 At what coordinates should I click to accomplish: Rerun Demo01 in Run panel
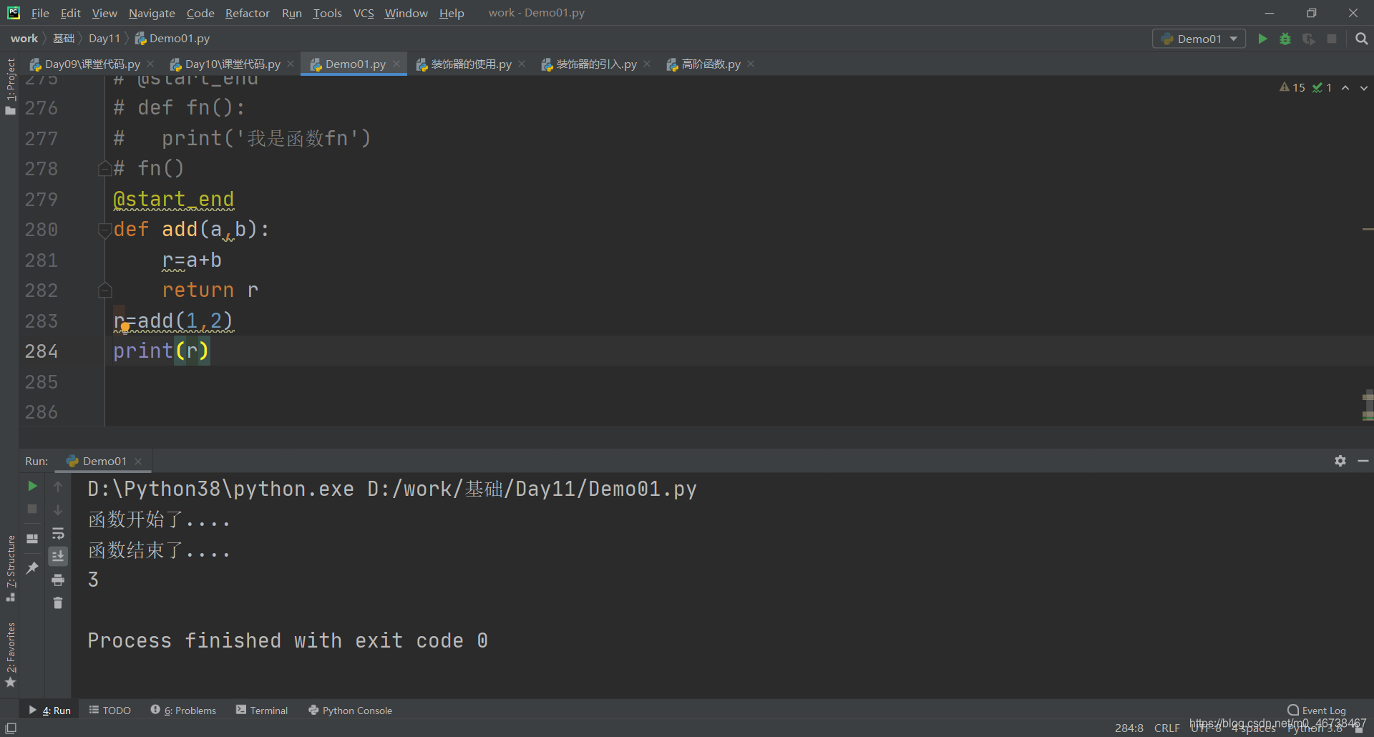pyautogui.click(x=32, y=486)
